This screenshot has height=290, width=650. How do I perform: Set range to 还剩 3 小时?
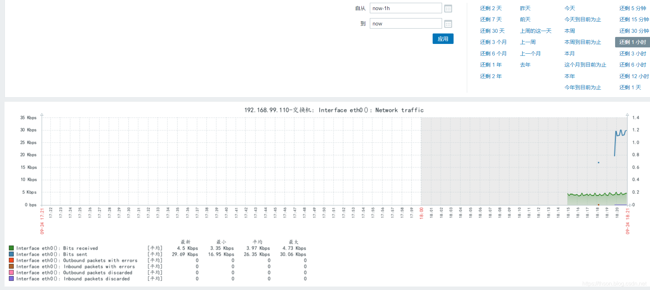pos(633,53)
